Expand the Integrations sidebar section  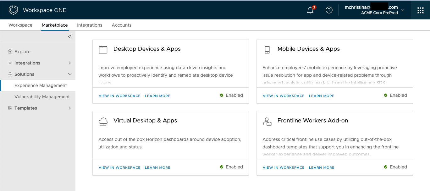[x=70, y=63]
